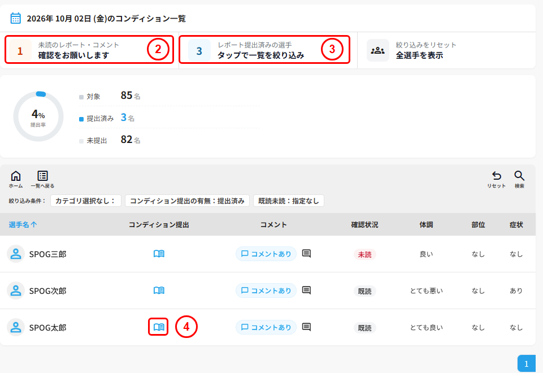Click the 部位 column header

[x=478, y=225]
